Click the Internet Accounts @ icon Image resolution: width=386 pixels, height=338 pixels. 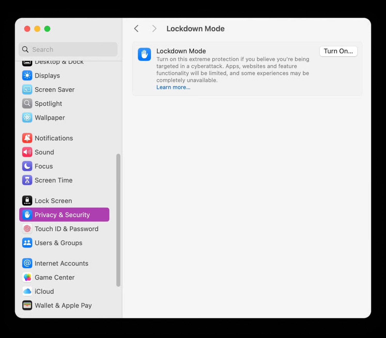pos(27,263)
